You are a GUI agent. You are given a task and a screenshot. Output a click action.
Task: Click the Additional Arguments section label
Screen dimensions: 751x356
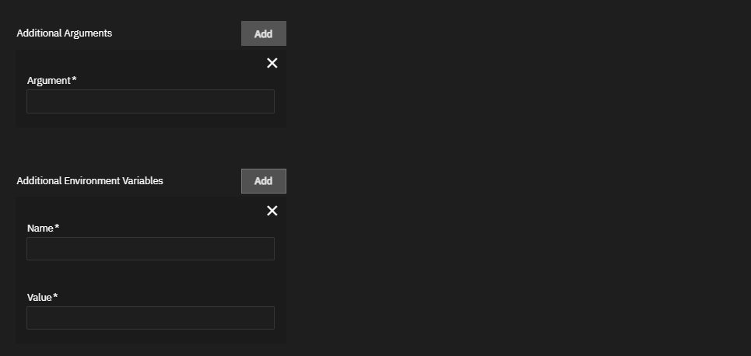65,33
